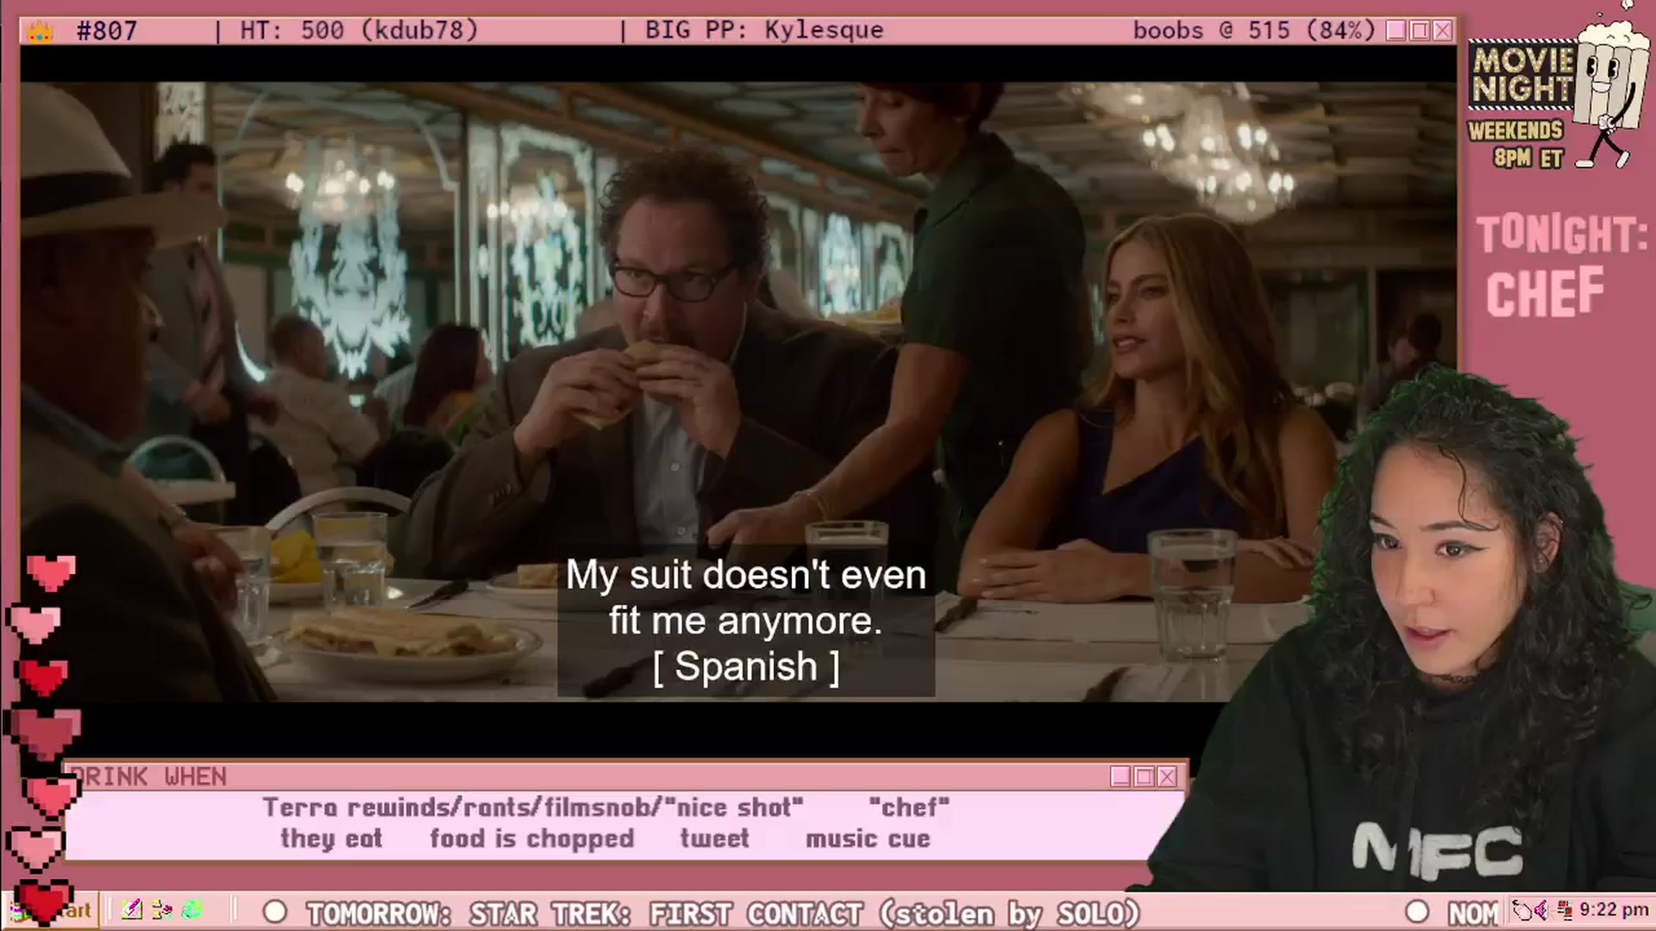Click the 'MOVIE NIGHT' logo text
This screenshot has height=931, width=1656.
(x=1523, y=76)
